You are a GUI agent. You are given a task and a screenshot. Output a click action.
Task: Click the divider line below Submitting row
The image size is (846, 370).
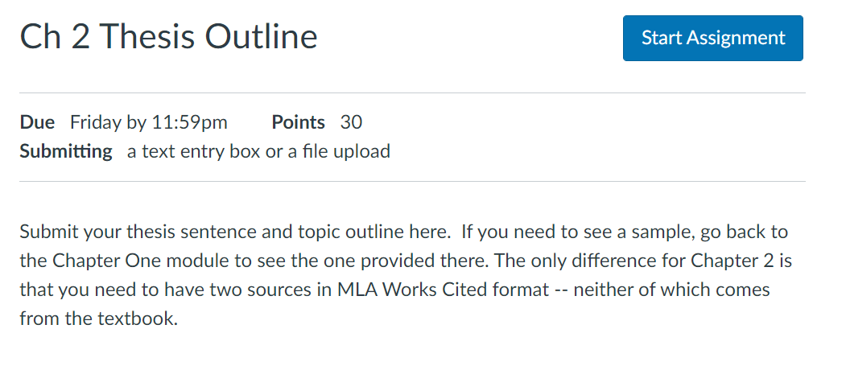click(x=413, y=181)
